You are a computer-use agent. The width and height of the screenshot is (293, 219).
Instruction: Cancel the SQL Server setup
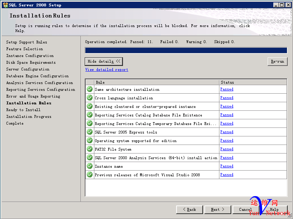pos(246,210)
